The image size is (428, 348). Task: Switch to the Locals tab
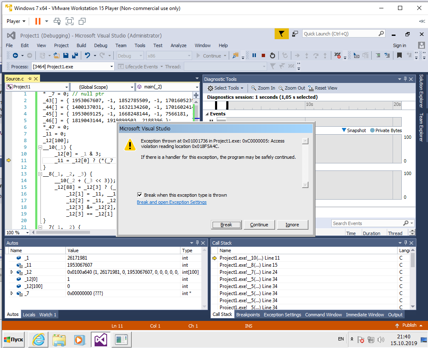point(29,315)
